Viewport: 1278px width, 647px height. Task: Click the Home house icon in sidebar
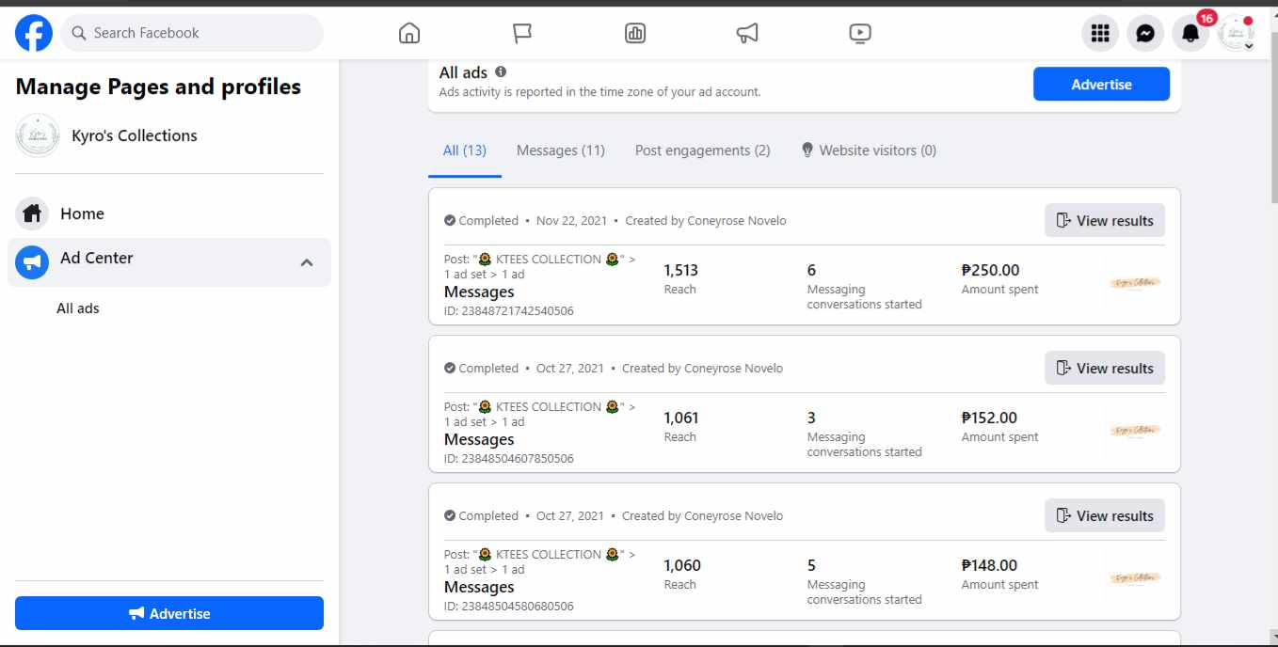(32, 213)
